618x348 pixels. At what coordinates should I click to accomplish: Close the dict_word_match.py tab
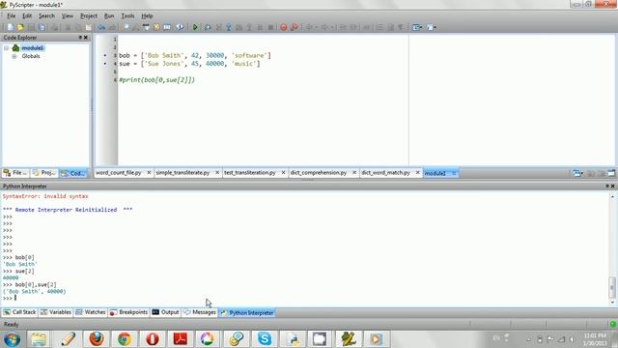click(x=418, y=173)
